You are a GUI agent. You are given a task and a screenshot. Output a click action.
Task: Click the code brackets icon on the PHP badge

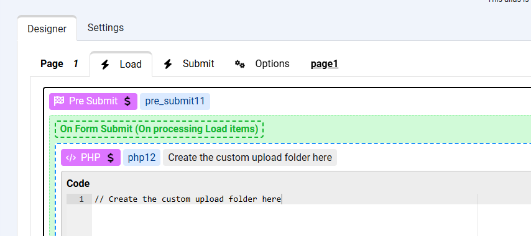(71, 158)
